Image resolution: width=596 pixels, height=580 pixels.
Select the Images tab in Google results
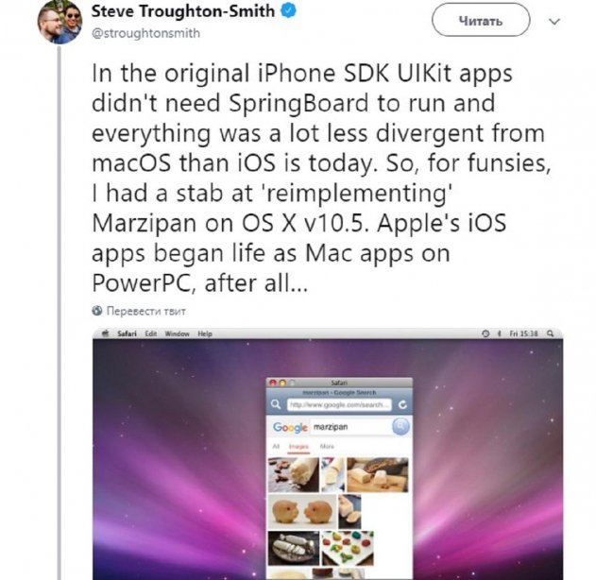pos(298,447)
